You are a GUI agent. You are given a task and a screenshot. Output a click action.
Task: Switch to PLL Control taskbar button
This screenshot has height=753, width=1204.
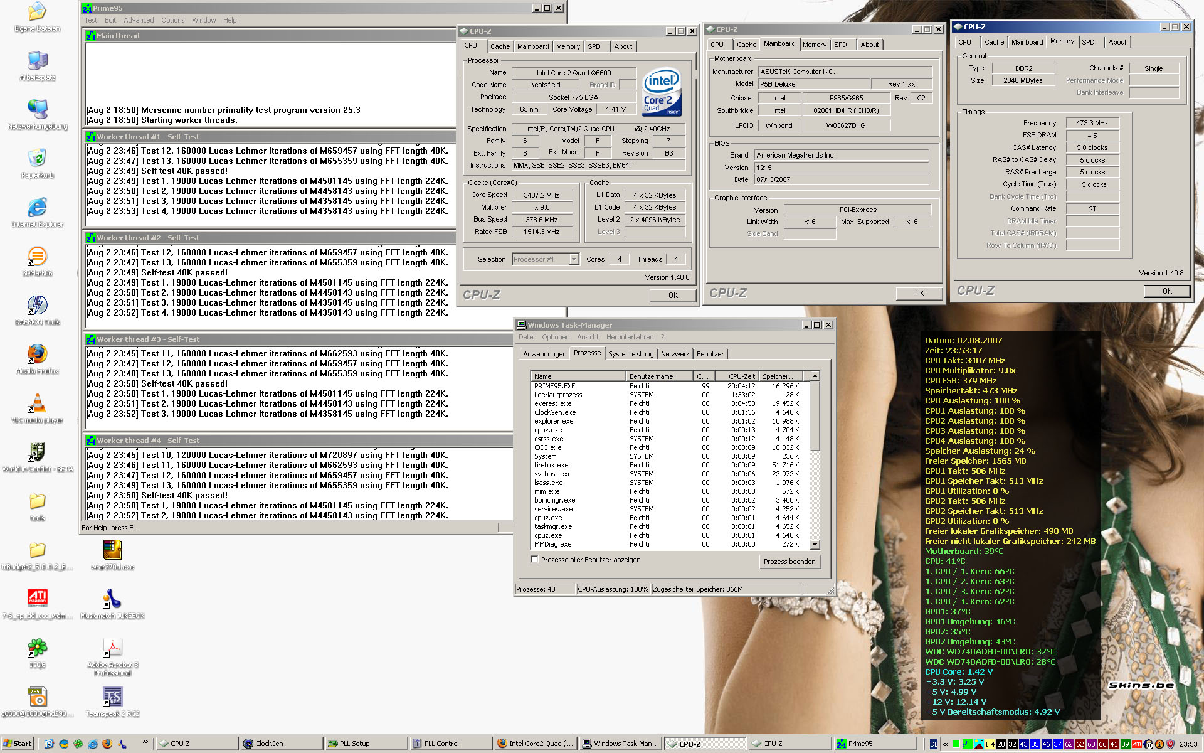(x=450, y=744)
